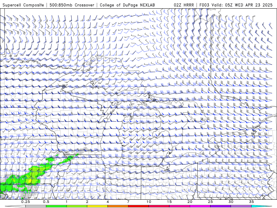Screen dimensions: 277x208
Task: Click the 'Supercell Composite' title text
Action: point(23,5)
